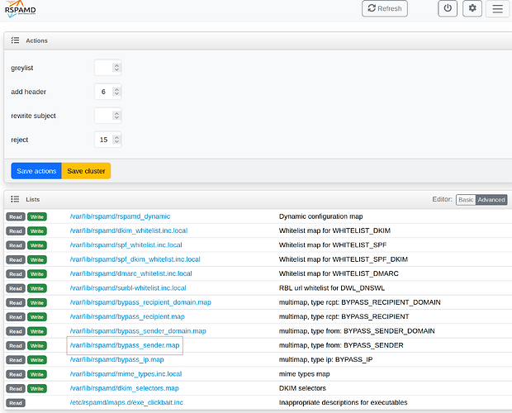This screenshot has height=413, width=512.
Task: Adjust the add header stepper arrows
Action: click(116, 92)
